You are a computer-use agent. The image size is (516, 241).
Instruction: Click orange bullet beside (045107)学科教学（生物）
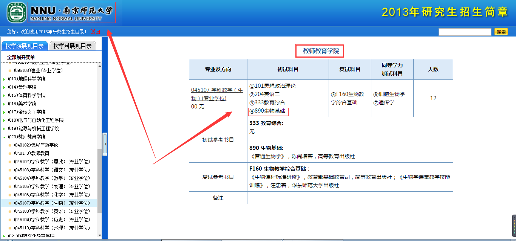10,203
